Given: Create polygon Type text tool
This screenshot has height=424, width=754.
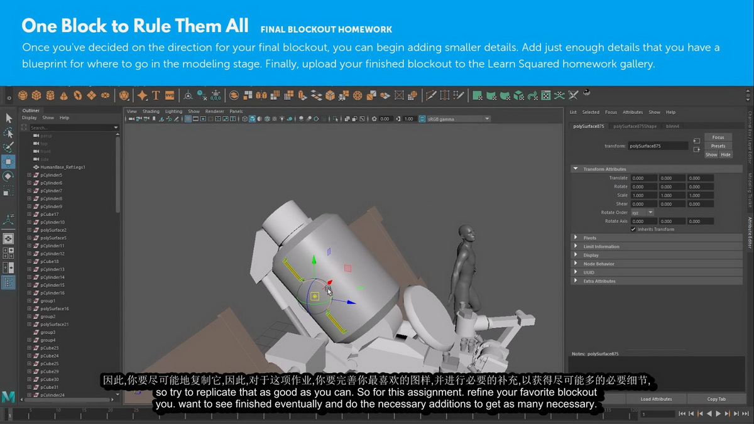Looking at the screenshot, I should point(156,95).
